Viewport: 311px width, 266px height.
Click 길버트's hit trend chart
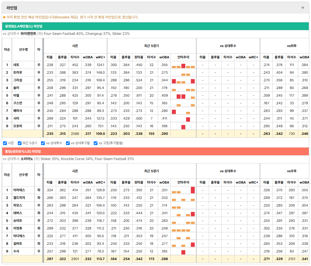click(183, 244)
